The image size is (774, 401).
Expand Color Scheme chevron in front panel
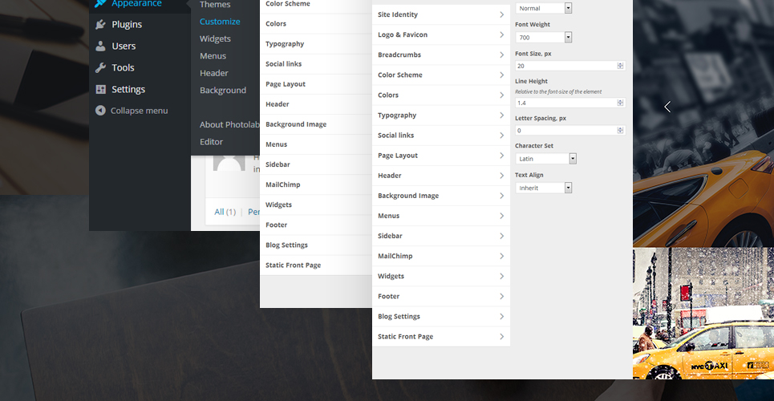pos(501,75)
